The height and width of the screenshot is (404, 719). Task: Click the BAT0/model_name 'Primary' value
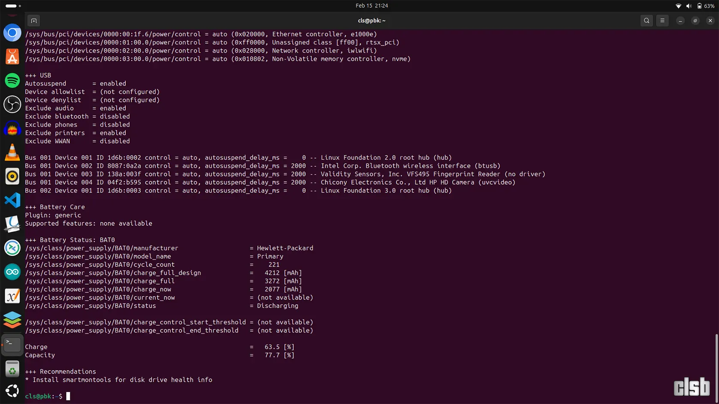click(270, 256)
